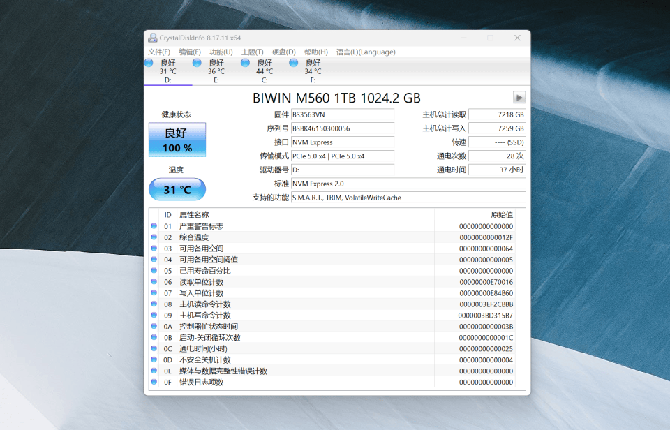Screen dimensions: 670x430
Task: Click raw value 00000000E70016
Action: (x=486, y=282)
